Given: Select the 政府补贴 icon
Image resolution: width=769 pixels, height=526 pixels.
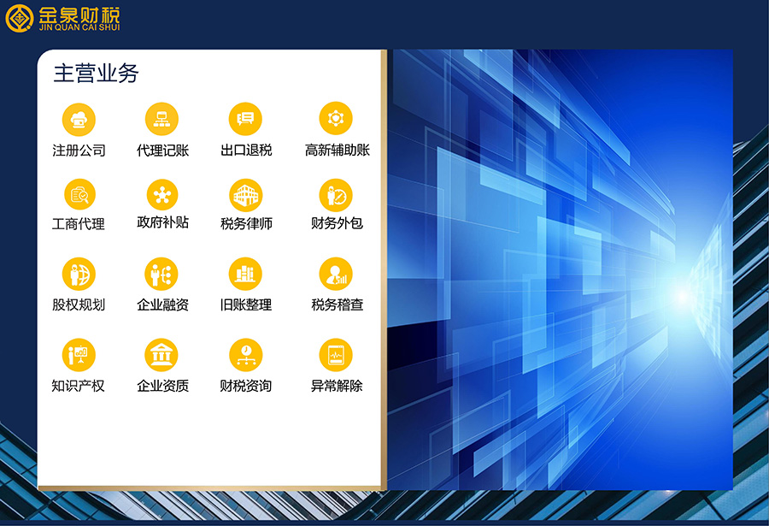Looking at the screenshot, I should (x=161, y=195).
